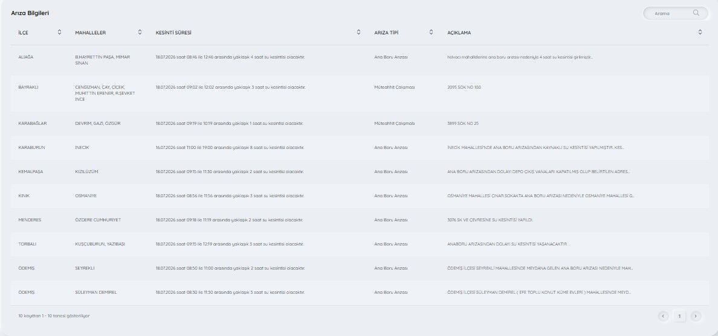This screenshot has height=336, width=718.
Task: Sort by İLÇE column arrows
Action: tap(59, 32)
